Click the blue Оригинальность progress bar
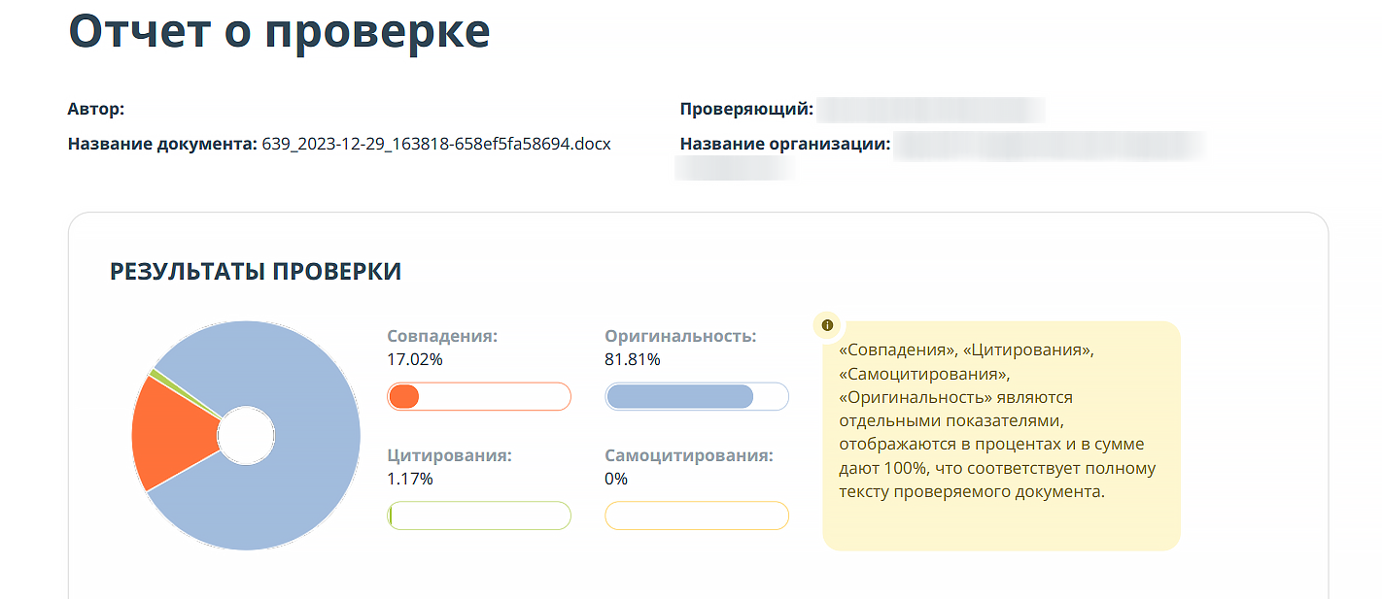The image size is (1382, 599). (x=696, y=396)
